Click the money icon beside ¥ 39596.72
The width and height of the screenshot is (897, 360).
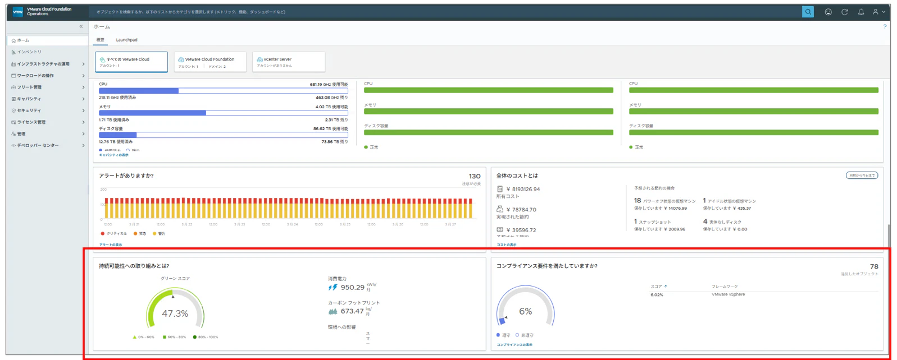[x=500, y=230]
